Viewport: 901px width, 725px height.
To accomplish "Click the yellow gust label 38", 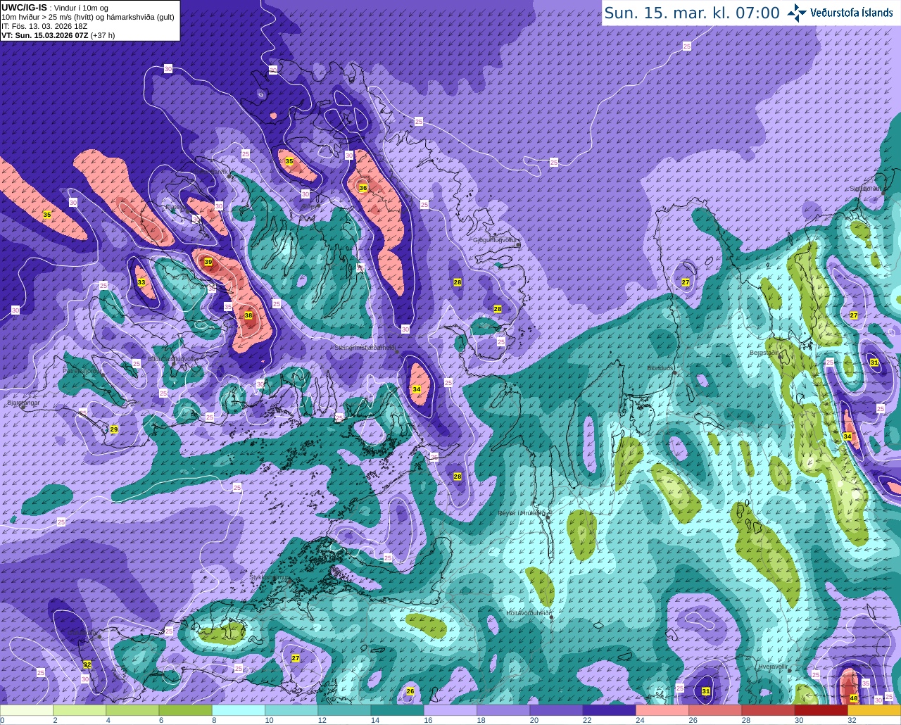I will (248, 315).
